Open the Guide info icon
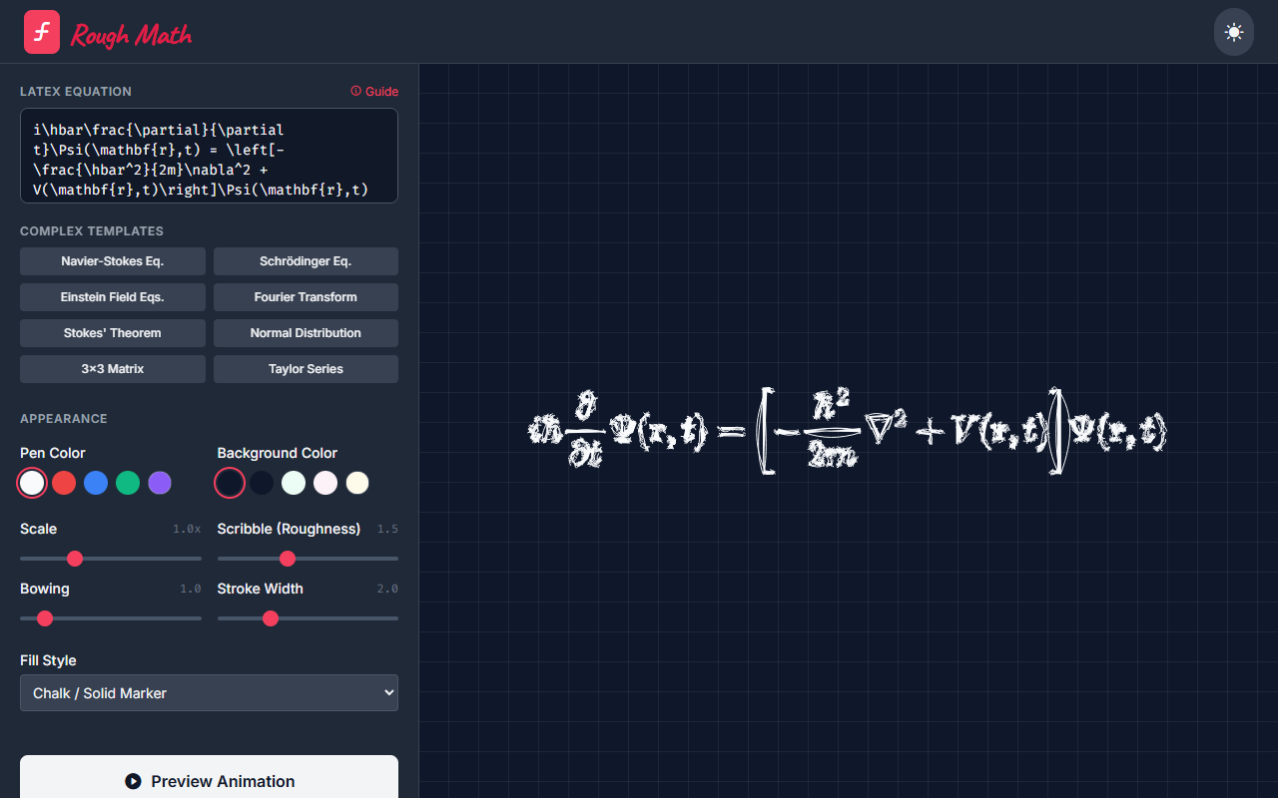1278x798 pixels. point(357,91)
